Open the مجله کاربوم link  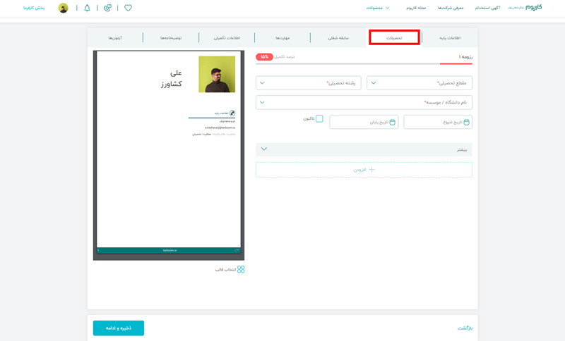pyautogui.click(x=416, y=8)
